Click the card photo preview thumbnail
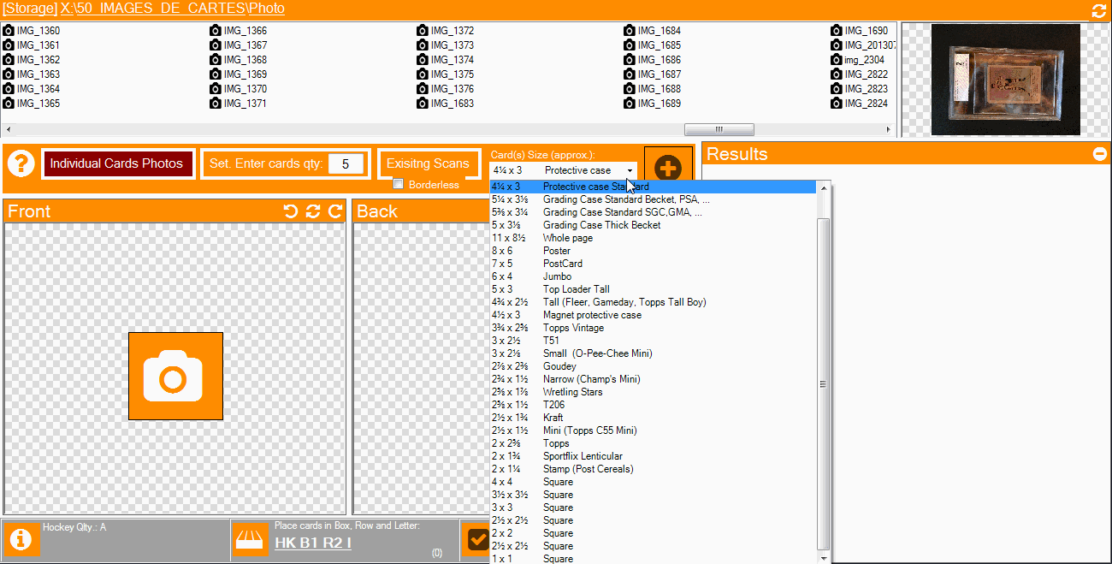This screenshot has width=1112, height=564. (x=1006, y=80)
